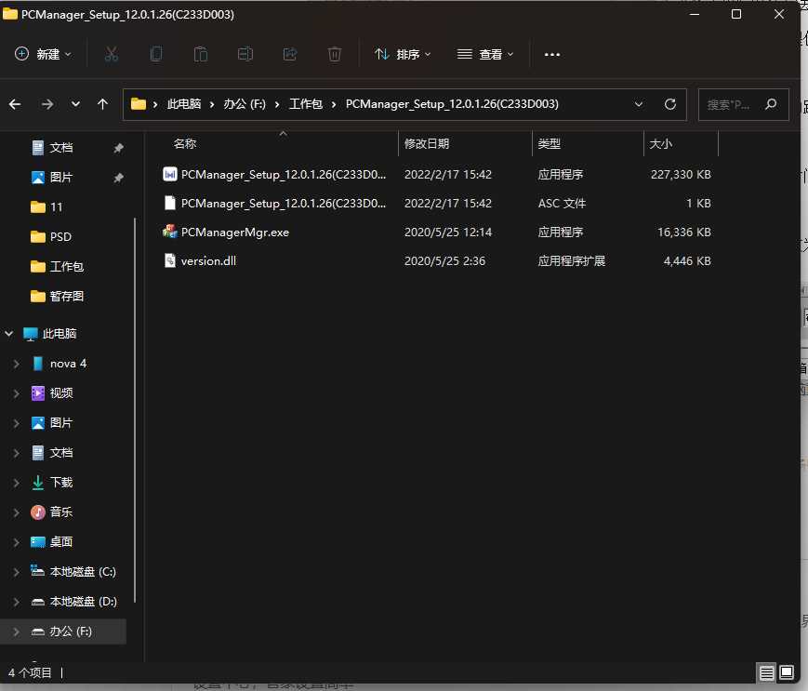Collapse the 此电脑 tree node

click(x=9, y=334)
